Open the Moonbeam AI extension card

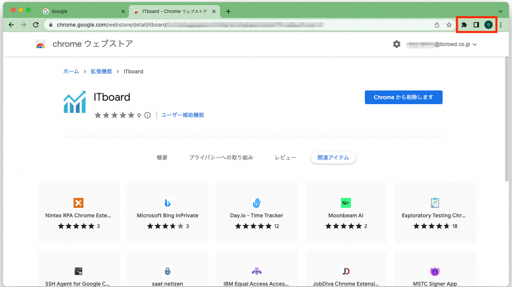[346, 213]
